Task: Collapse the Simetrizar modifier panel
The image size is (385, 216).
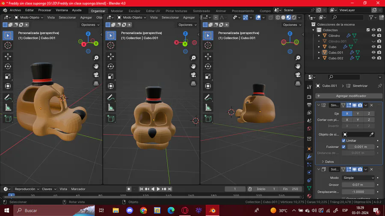Action: (x=318, y=105)
